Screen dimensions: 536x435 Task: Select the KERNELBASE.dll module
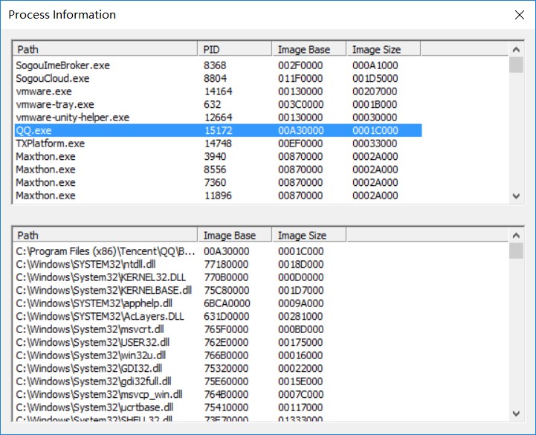[180, 290]
